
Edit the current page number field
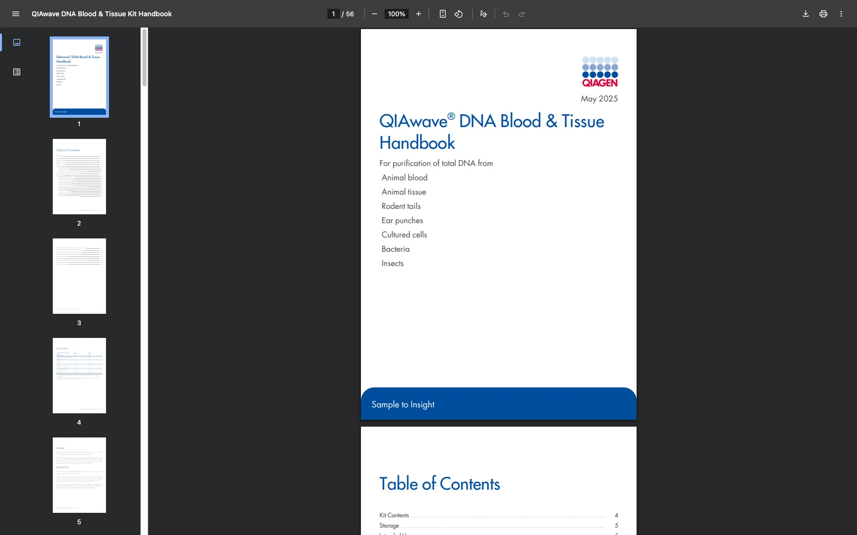coord(333,14)
